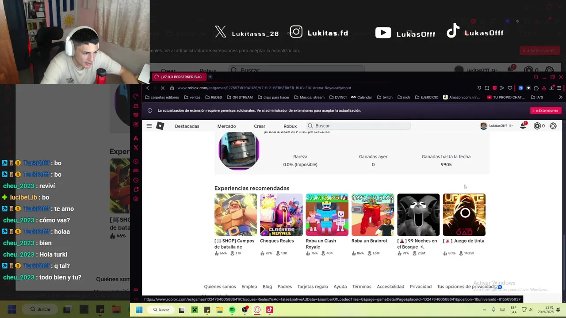The width and height of the screenshot is (566, 318).
Task: Show hidden system tray icons
Action: point(484,310)
